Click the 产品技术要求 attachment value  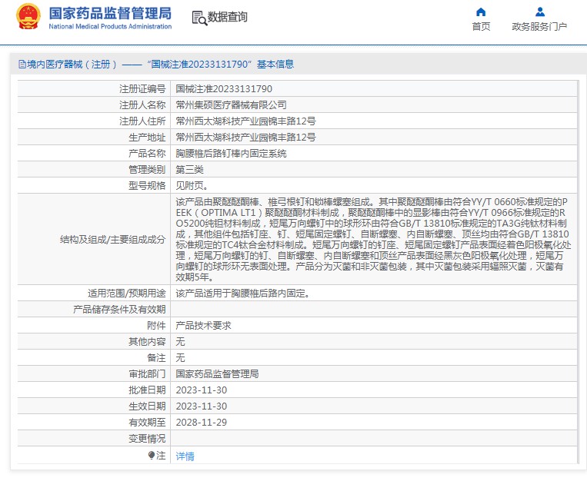[x=203, y=325]
